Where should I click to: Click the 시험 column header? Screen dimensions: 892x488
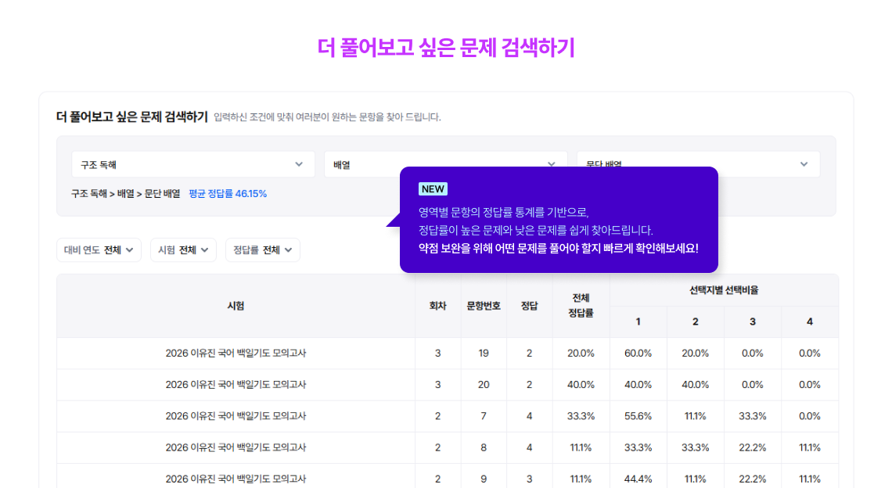(236, 306)
